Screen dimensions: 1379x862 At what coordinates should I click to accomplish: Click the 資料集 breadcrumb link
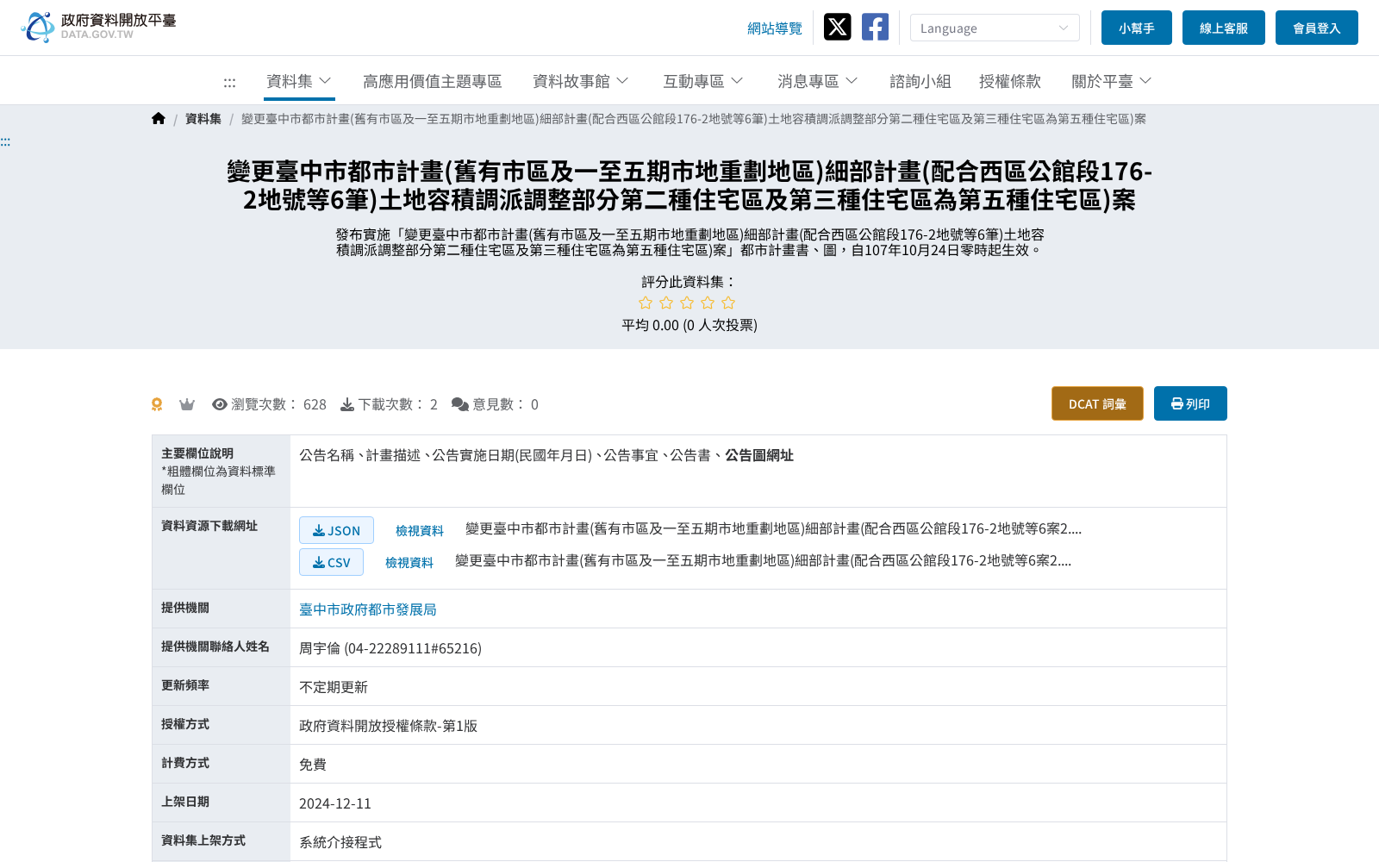[x=203, y=119]
